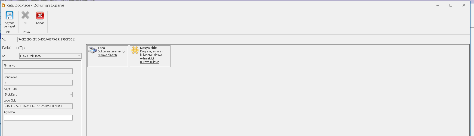This screenshot has height=136, width=474.
Task: Click the Tara tile title
Action: [101, 48]
